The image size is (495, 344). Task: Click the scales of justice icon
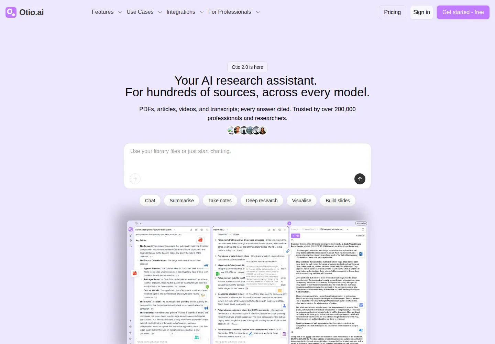(203, 295)
